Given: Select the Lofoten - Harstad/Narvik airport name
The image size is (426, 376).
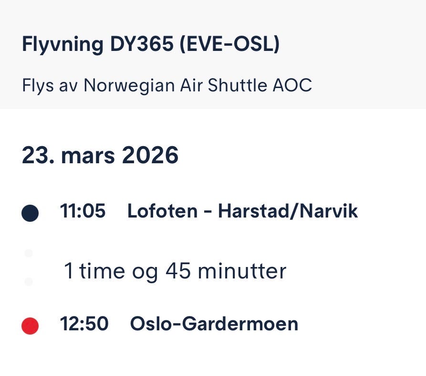Looking at the screenshot, I should (242, 211).
